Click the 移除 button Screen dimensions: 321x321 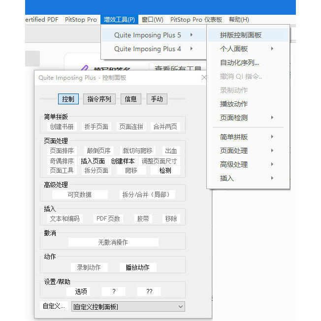click(171, 219)
